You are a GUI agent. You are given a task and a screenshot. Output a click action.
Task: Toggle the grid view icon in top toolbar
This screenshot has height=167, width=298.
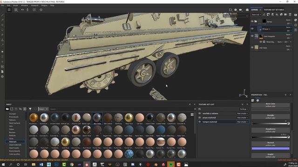point(16,10)
